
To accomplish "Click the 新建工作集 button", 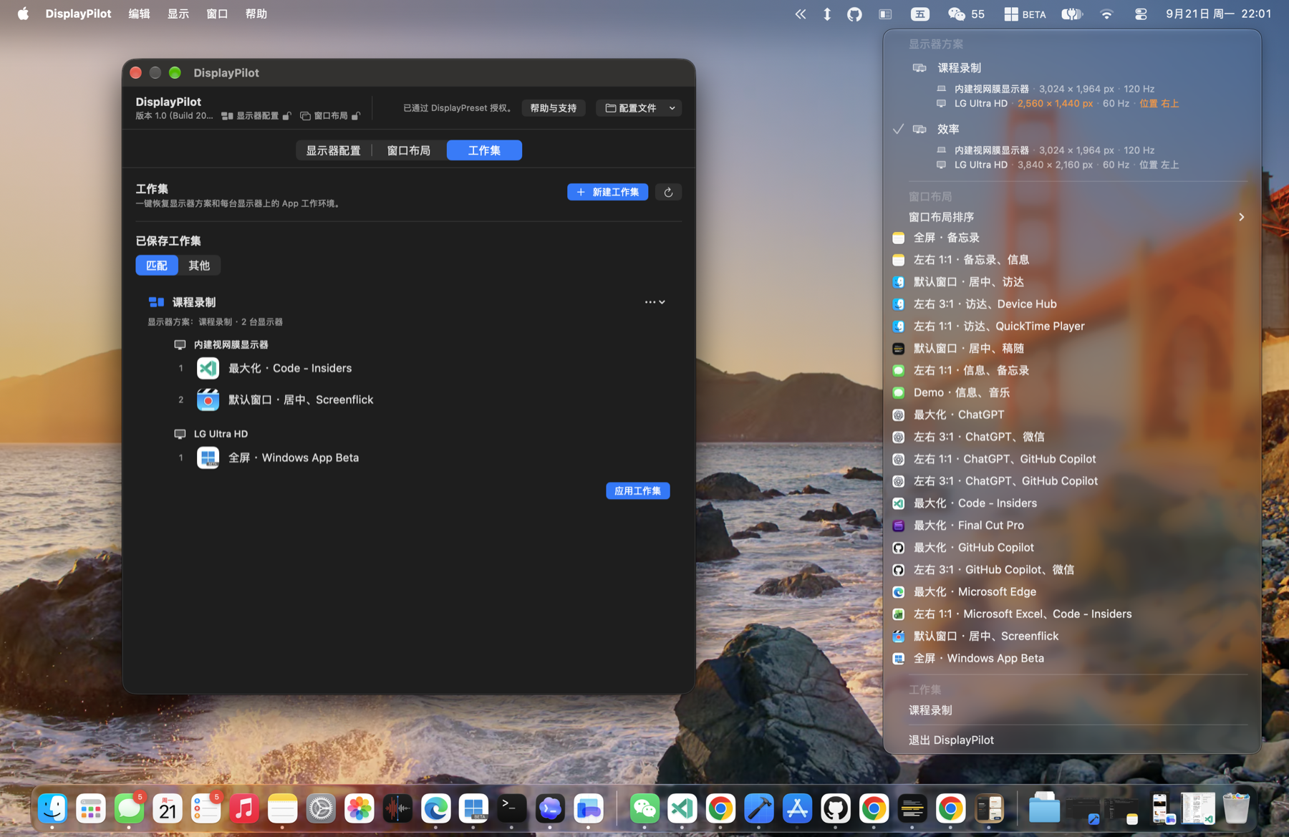I will 607,192.
